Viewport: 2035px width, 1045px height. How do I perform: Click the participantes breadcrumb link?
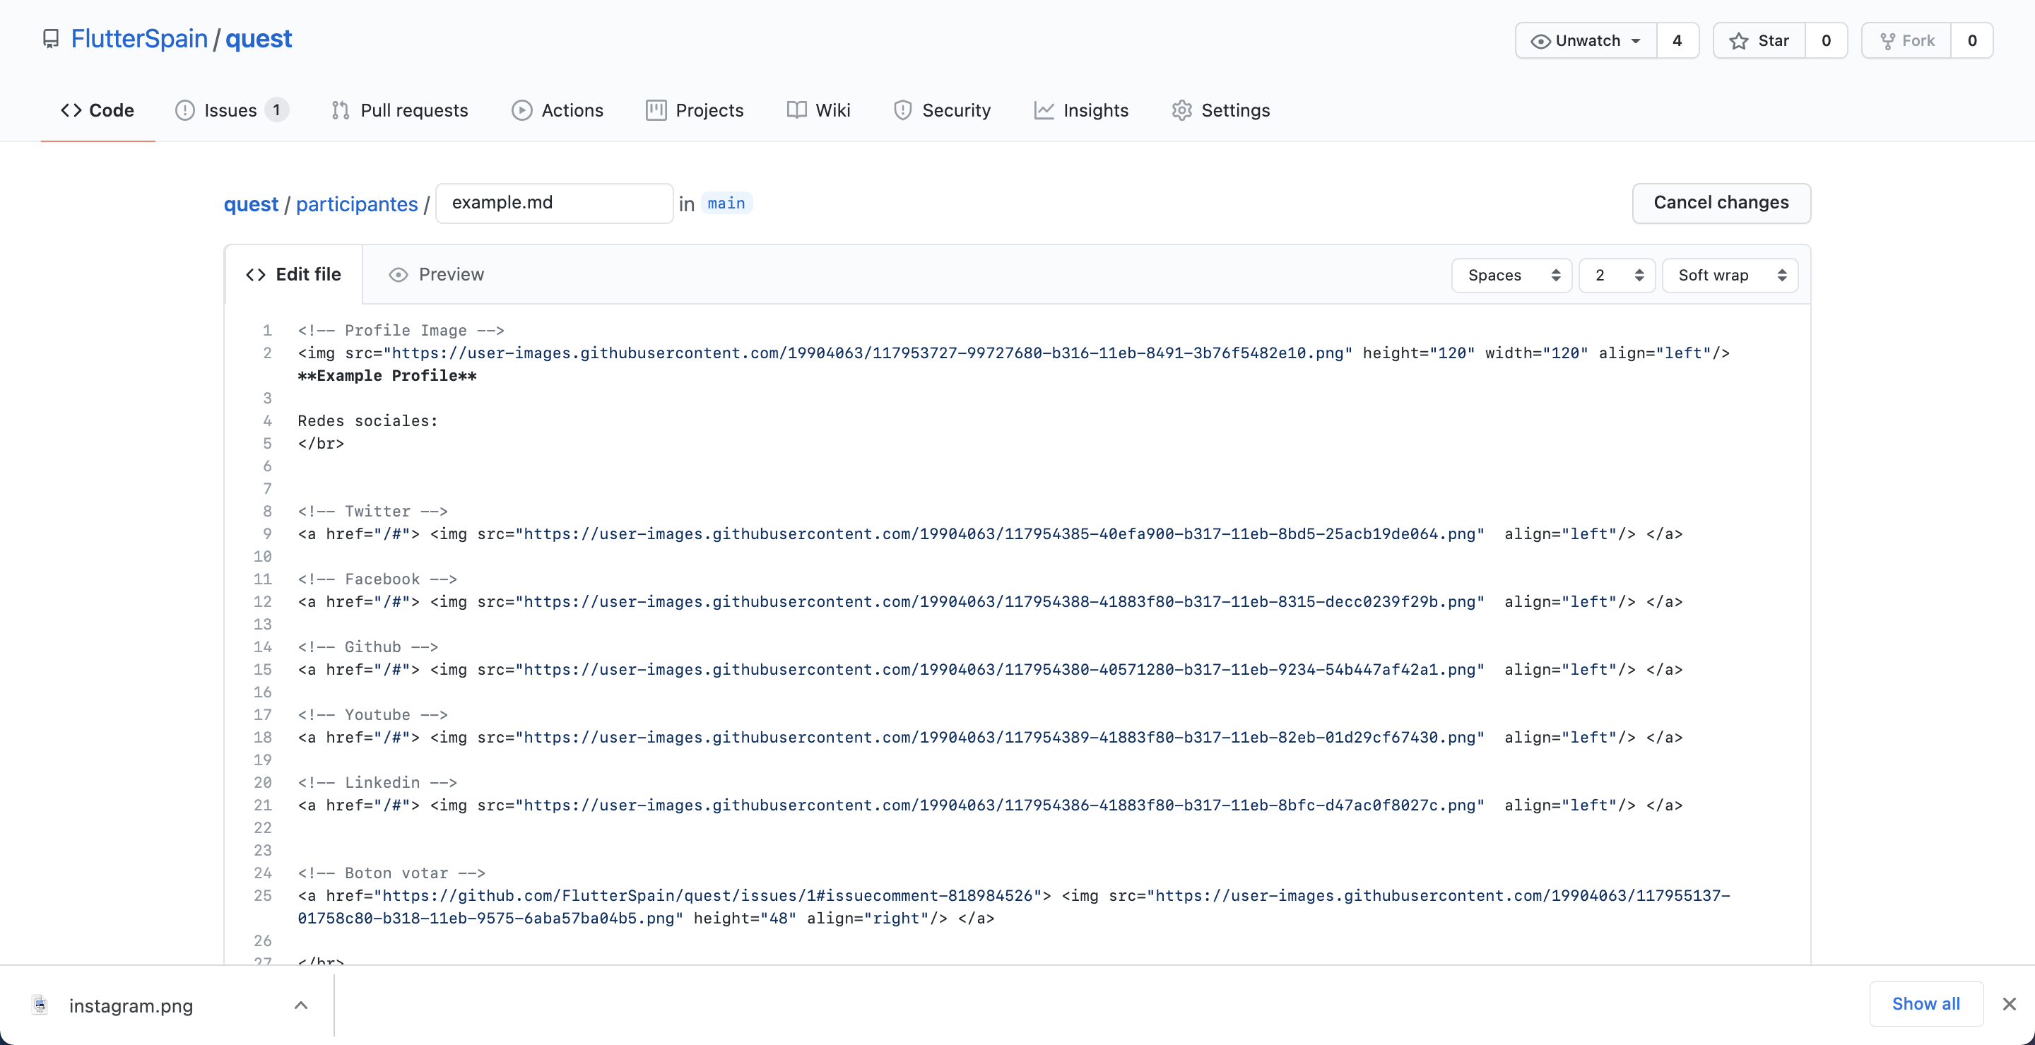pyautogui.click(x=357, y=203)
